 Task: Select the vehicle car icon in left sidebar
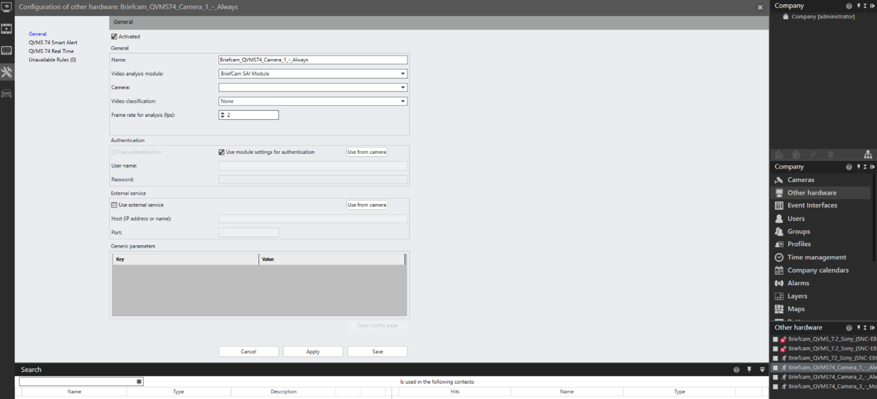(x=7, y=93)
